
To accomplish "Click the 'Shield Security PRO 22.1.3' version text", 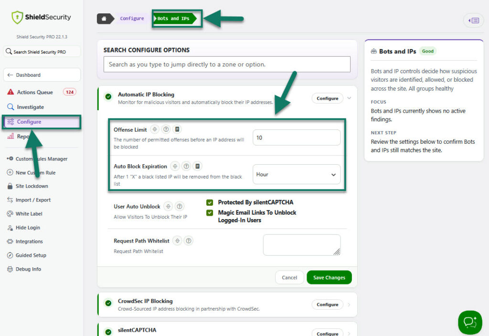I will pyautogui.click(x=42, y=37).
